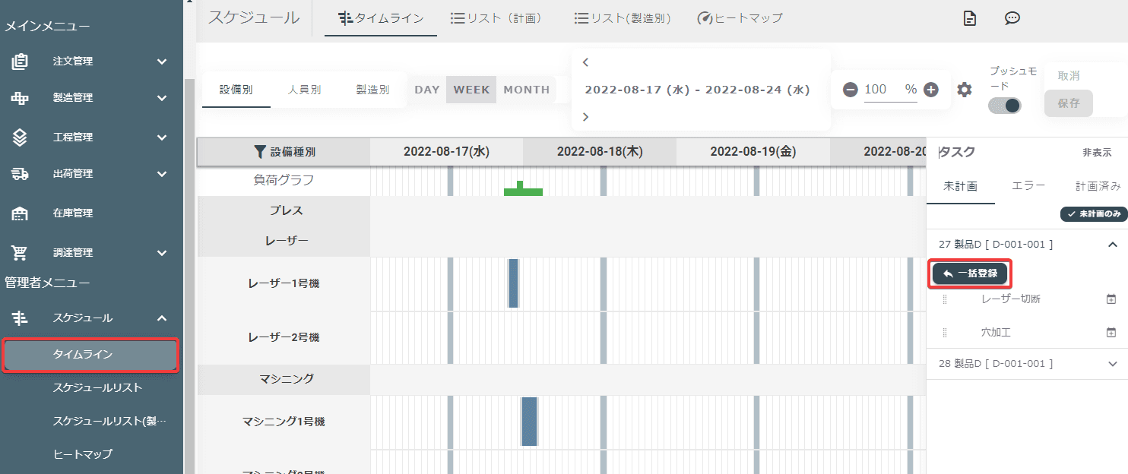The image size is (1128, 474).
Task: Click the zoom percentage field showing 100
Action: (x=890, y=90)
